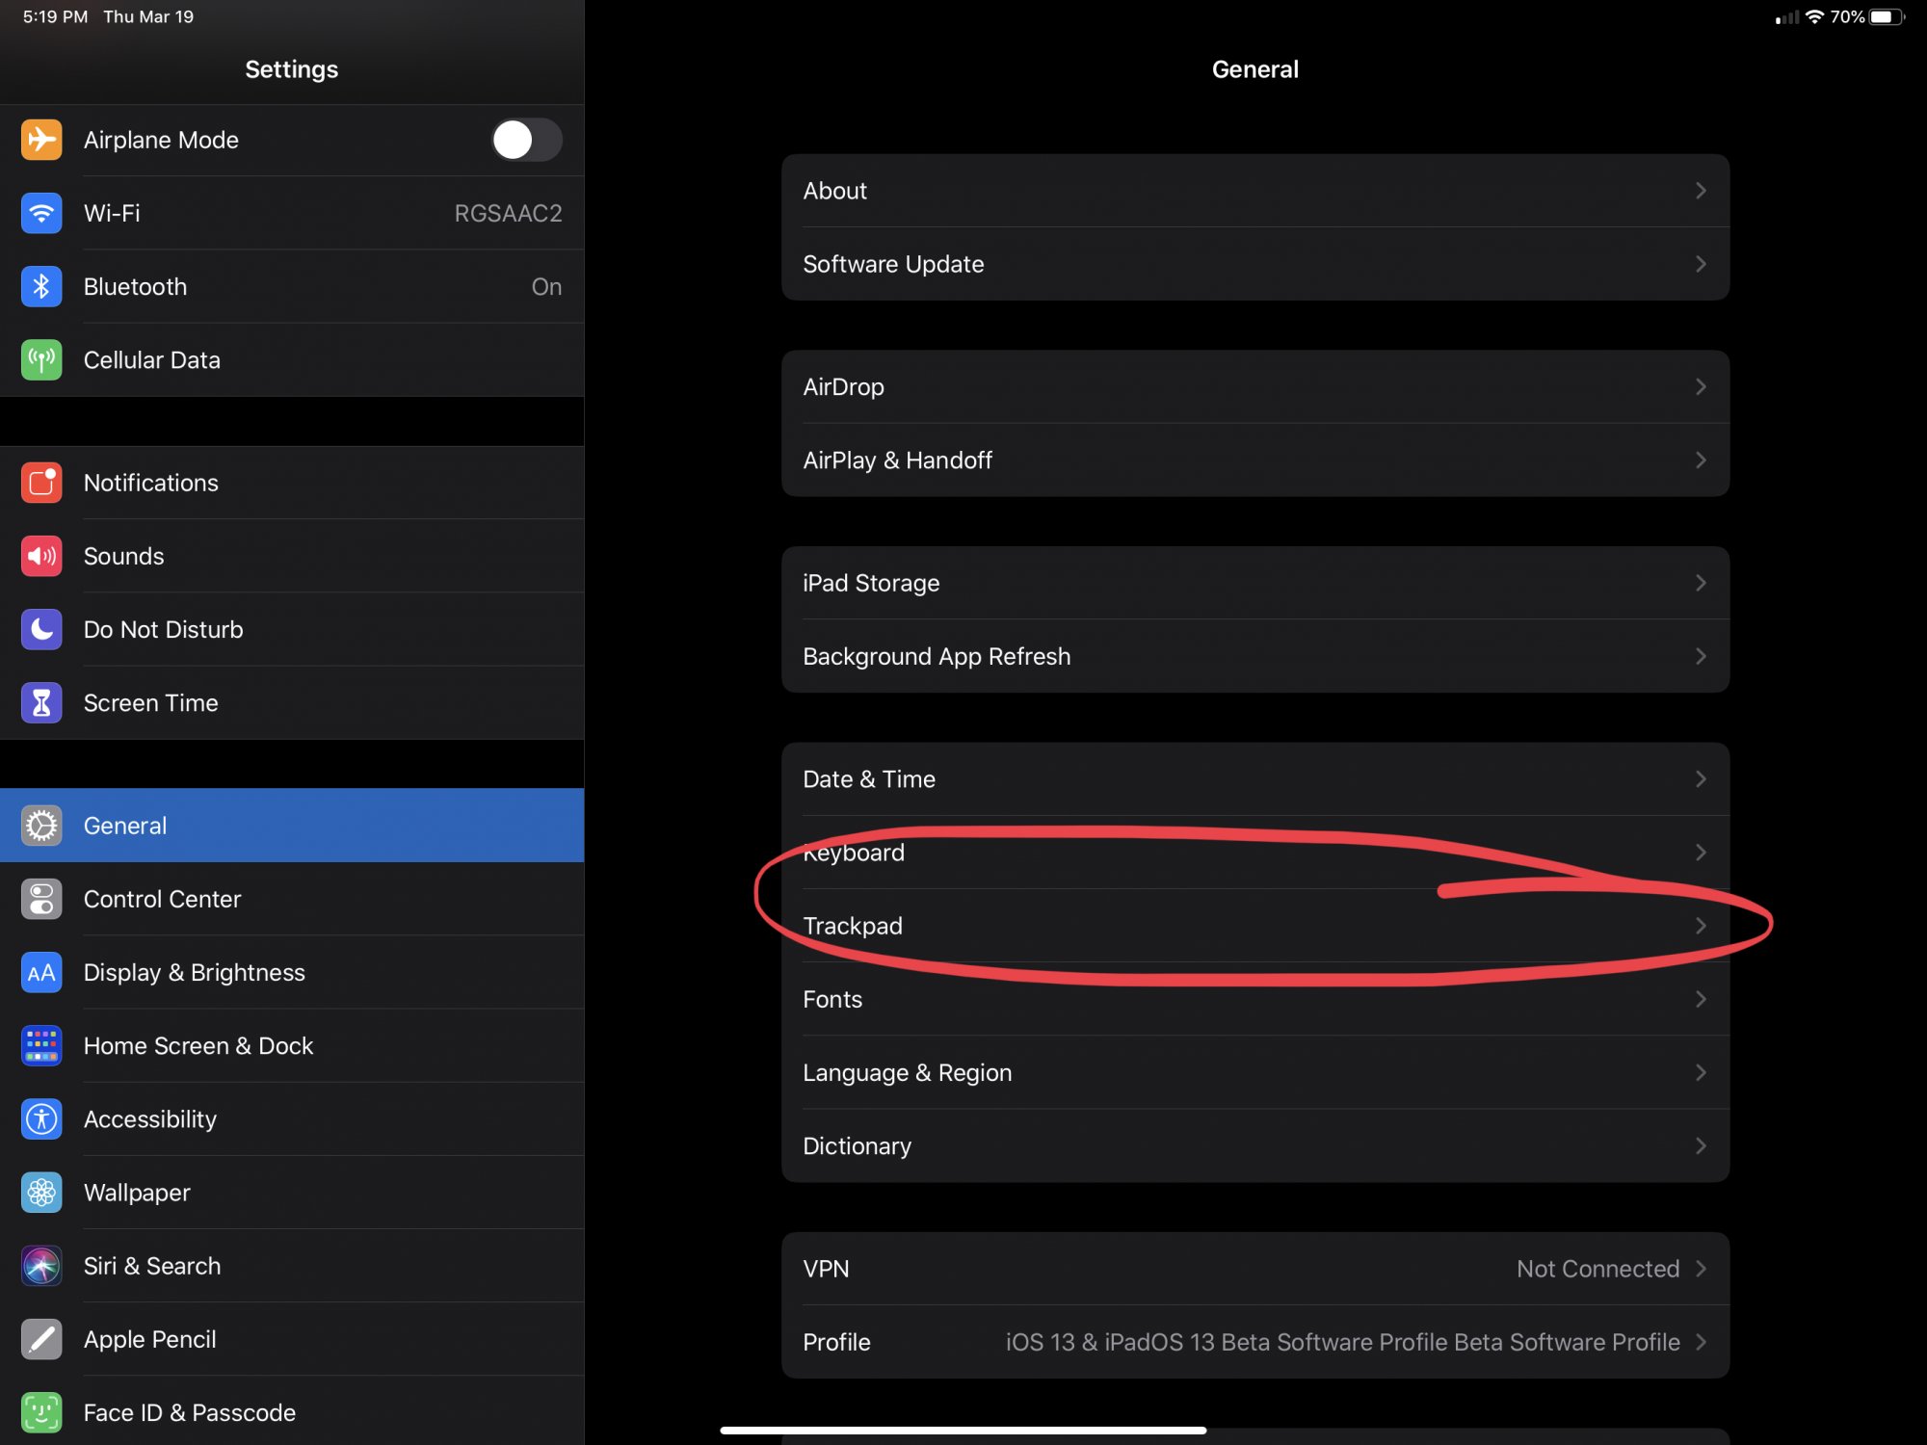Expand the About row chevron

1701,191
